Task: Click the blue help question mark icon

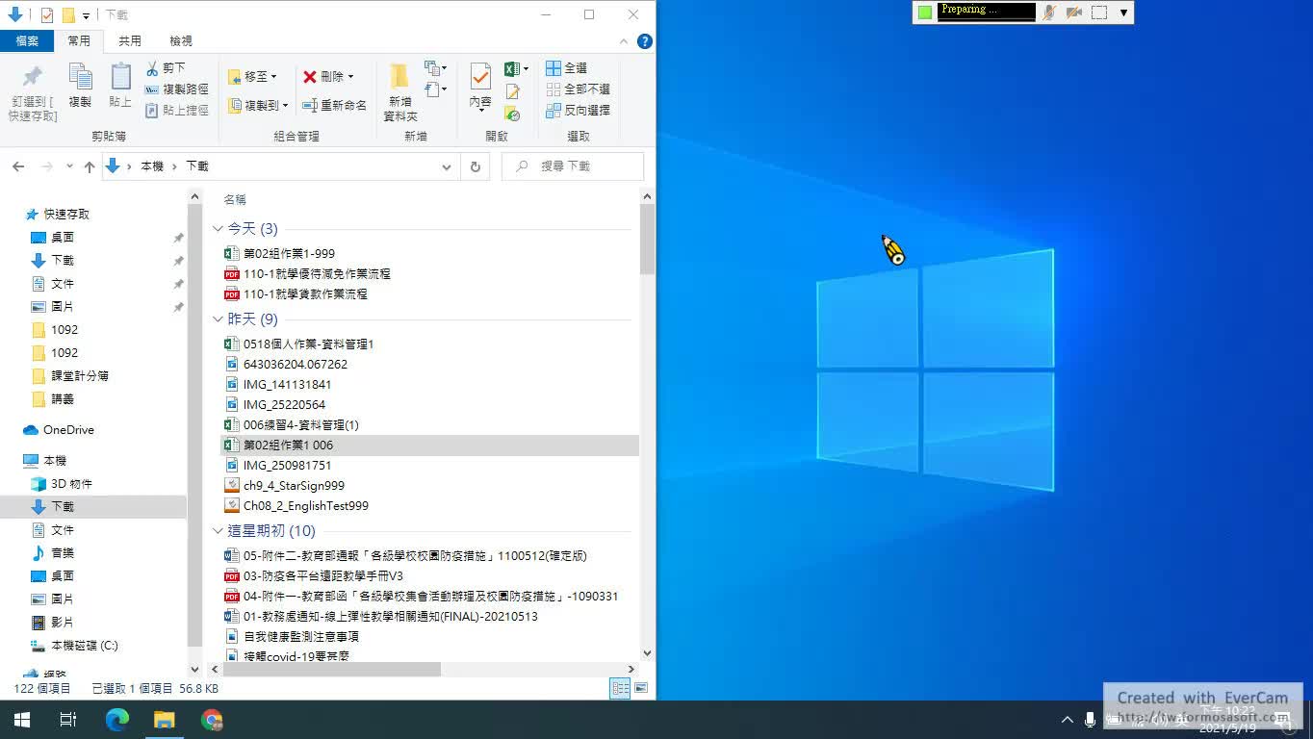Action: [645, 41]
